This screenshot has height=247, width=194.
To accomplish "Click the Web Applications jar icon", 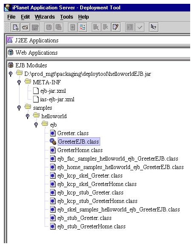I will click(11, 53).
